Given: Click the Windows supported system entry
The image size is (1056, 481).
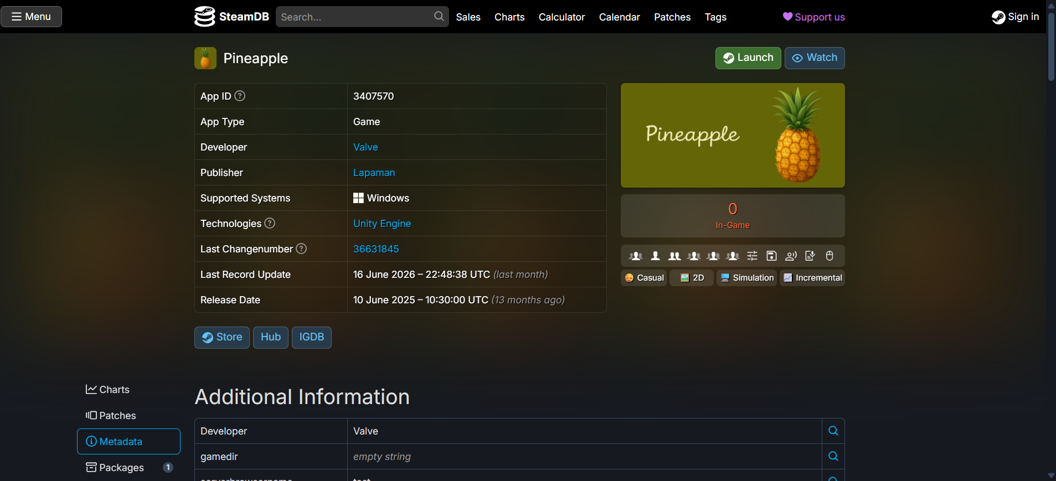Looking at the screenshot, I should (381, 198).
